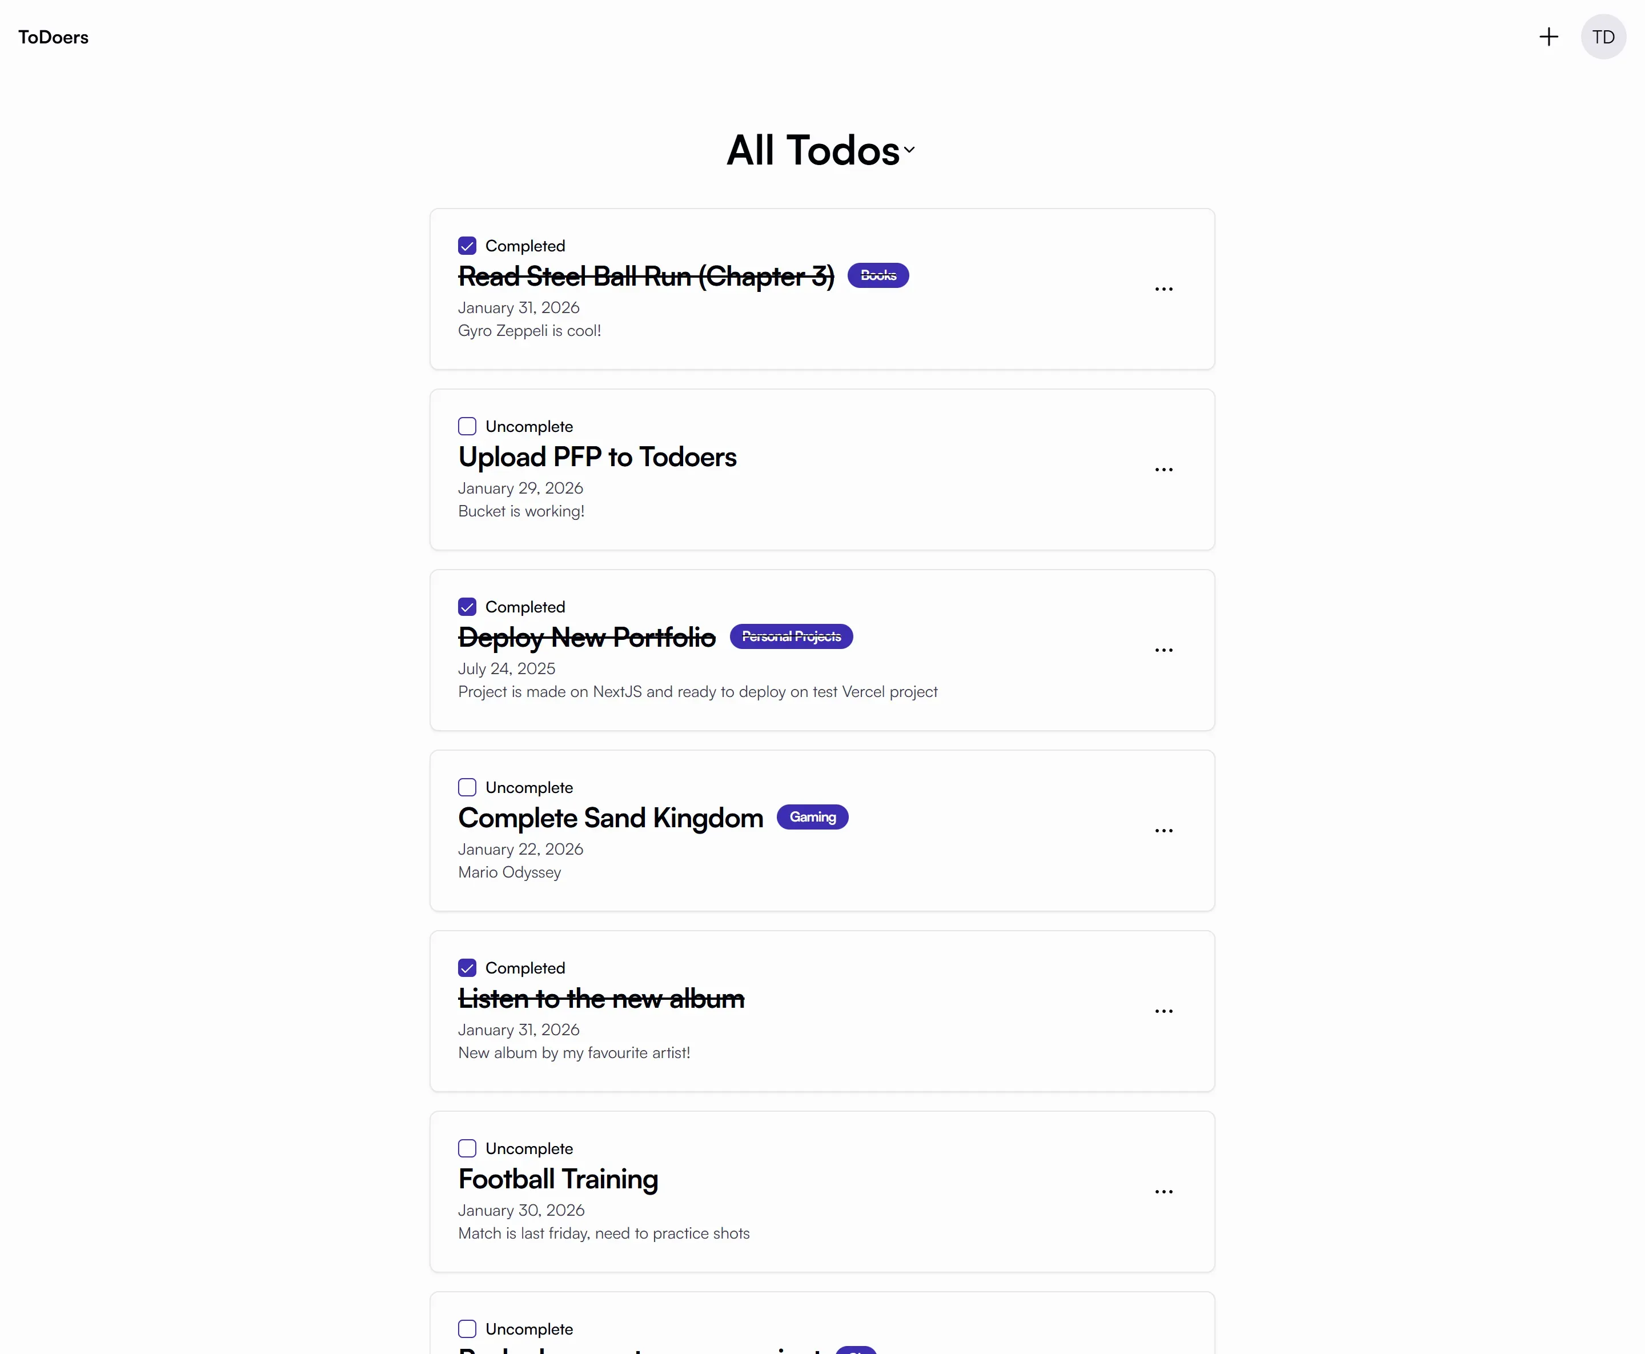Uncheck Deploy New Portfolio completed checkbox
Viewport: 1645px width, 1354px height.
click(467, 607)
